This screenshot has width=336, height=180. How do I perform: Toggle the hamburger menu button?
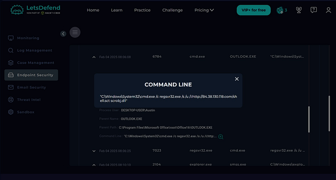(75, 32)
